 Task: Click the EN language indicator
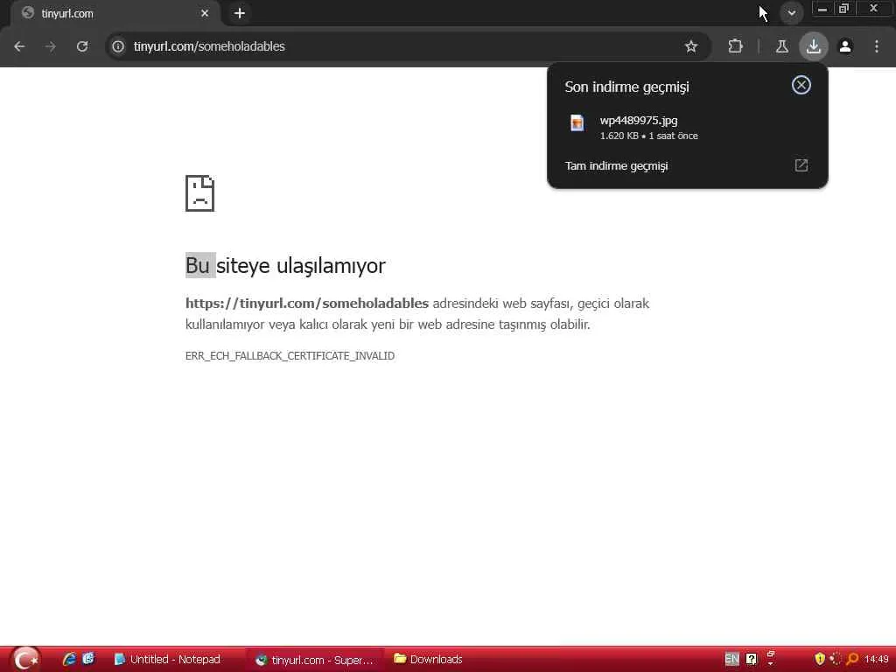pos(732,660)
